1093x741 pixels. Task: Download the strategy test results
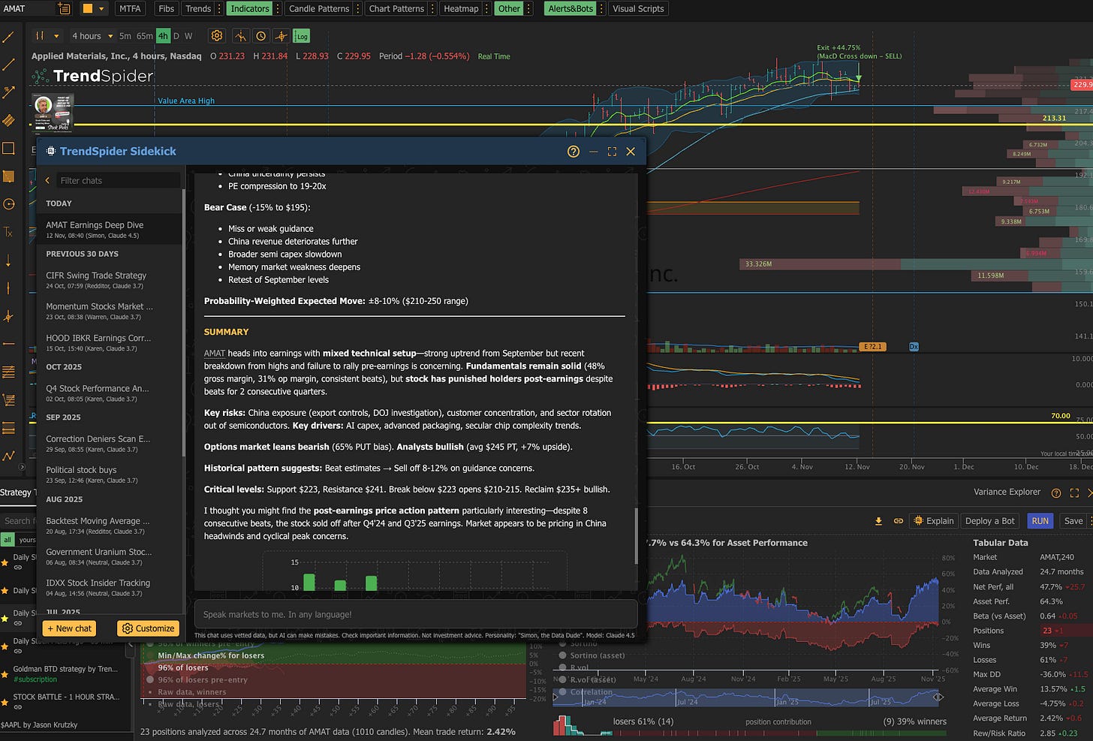pos(878,521)
